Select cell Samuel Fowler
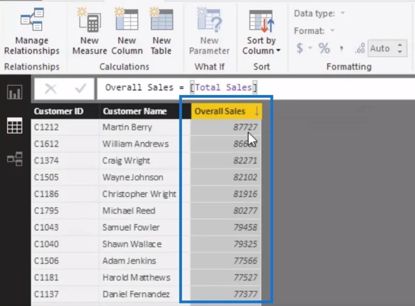This screenshot has height=306, width=415. (x=145, y=227)
